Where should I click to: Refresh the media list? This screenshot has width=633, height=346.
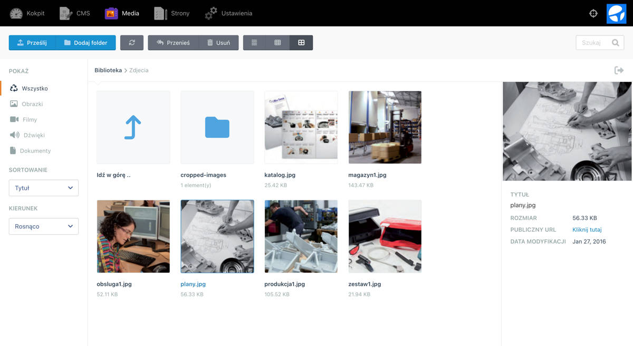pyautogui.click(x=132, y=43)
